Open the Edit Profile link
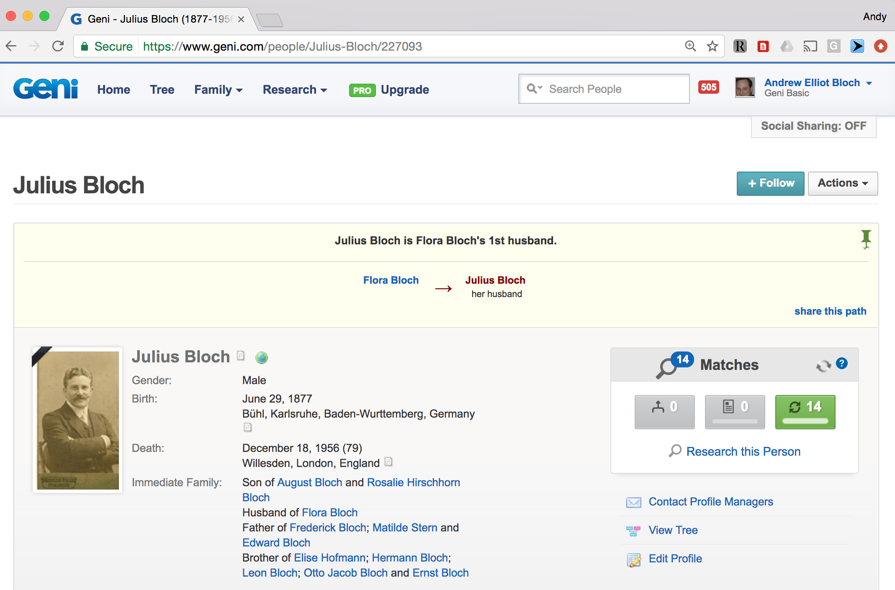The height and width of the screenshot is (590, 895). coord(675,559)
